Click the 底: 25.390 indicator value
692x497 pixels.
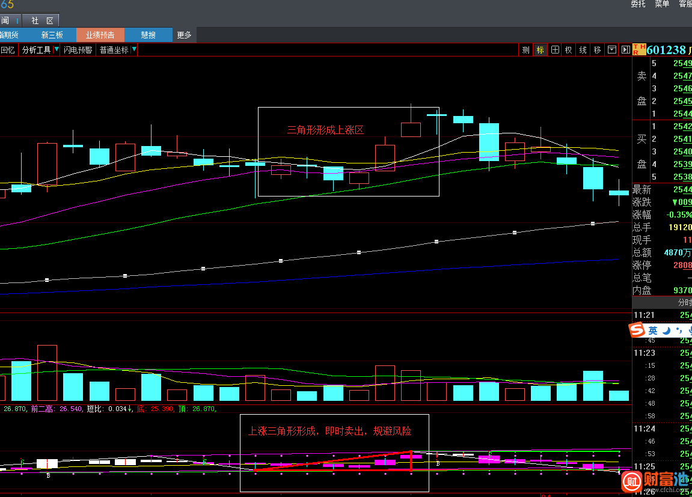coord(155,409)
